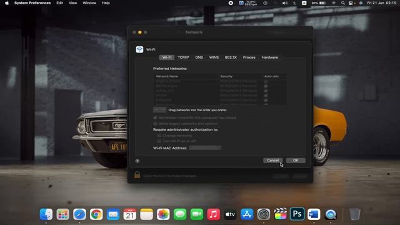Screen dimensions: 400x225
Task: Click the Cancel button
Action: [x=272, y=160]
